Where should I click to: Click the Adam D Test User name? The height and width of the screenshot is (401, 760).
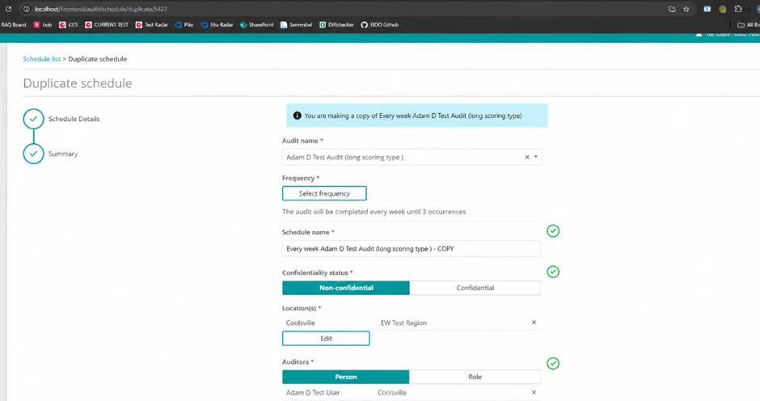click(x=313, y=393)
